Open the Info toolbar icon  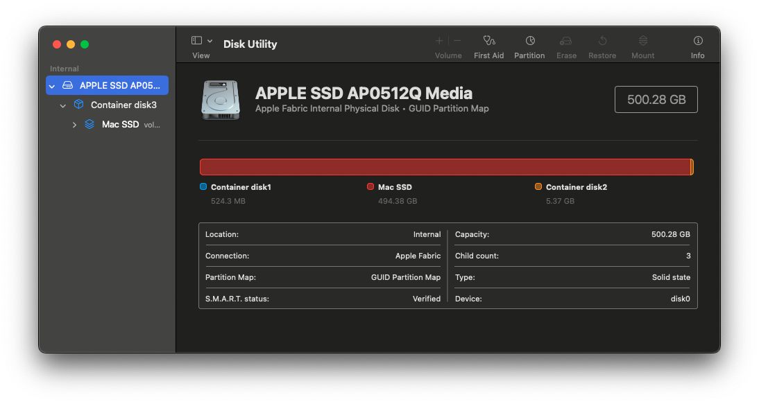pos(698,41)
